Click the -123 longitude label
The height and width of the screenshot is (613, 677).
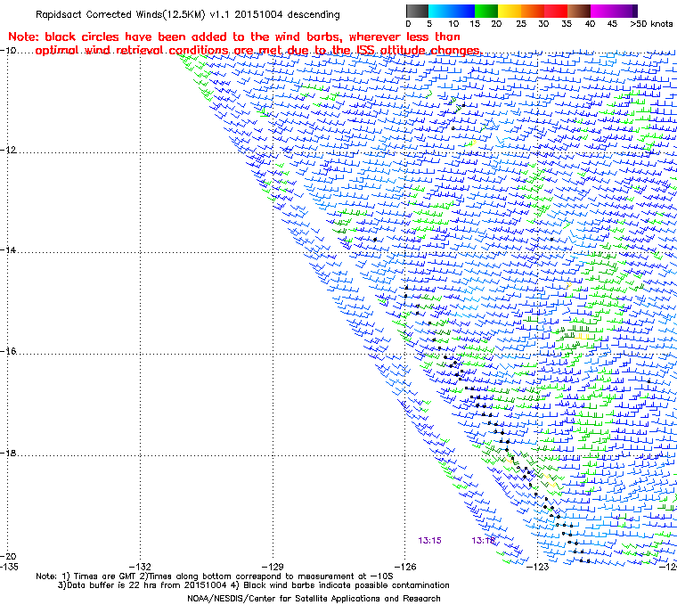(x=537, y=567)
